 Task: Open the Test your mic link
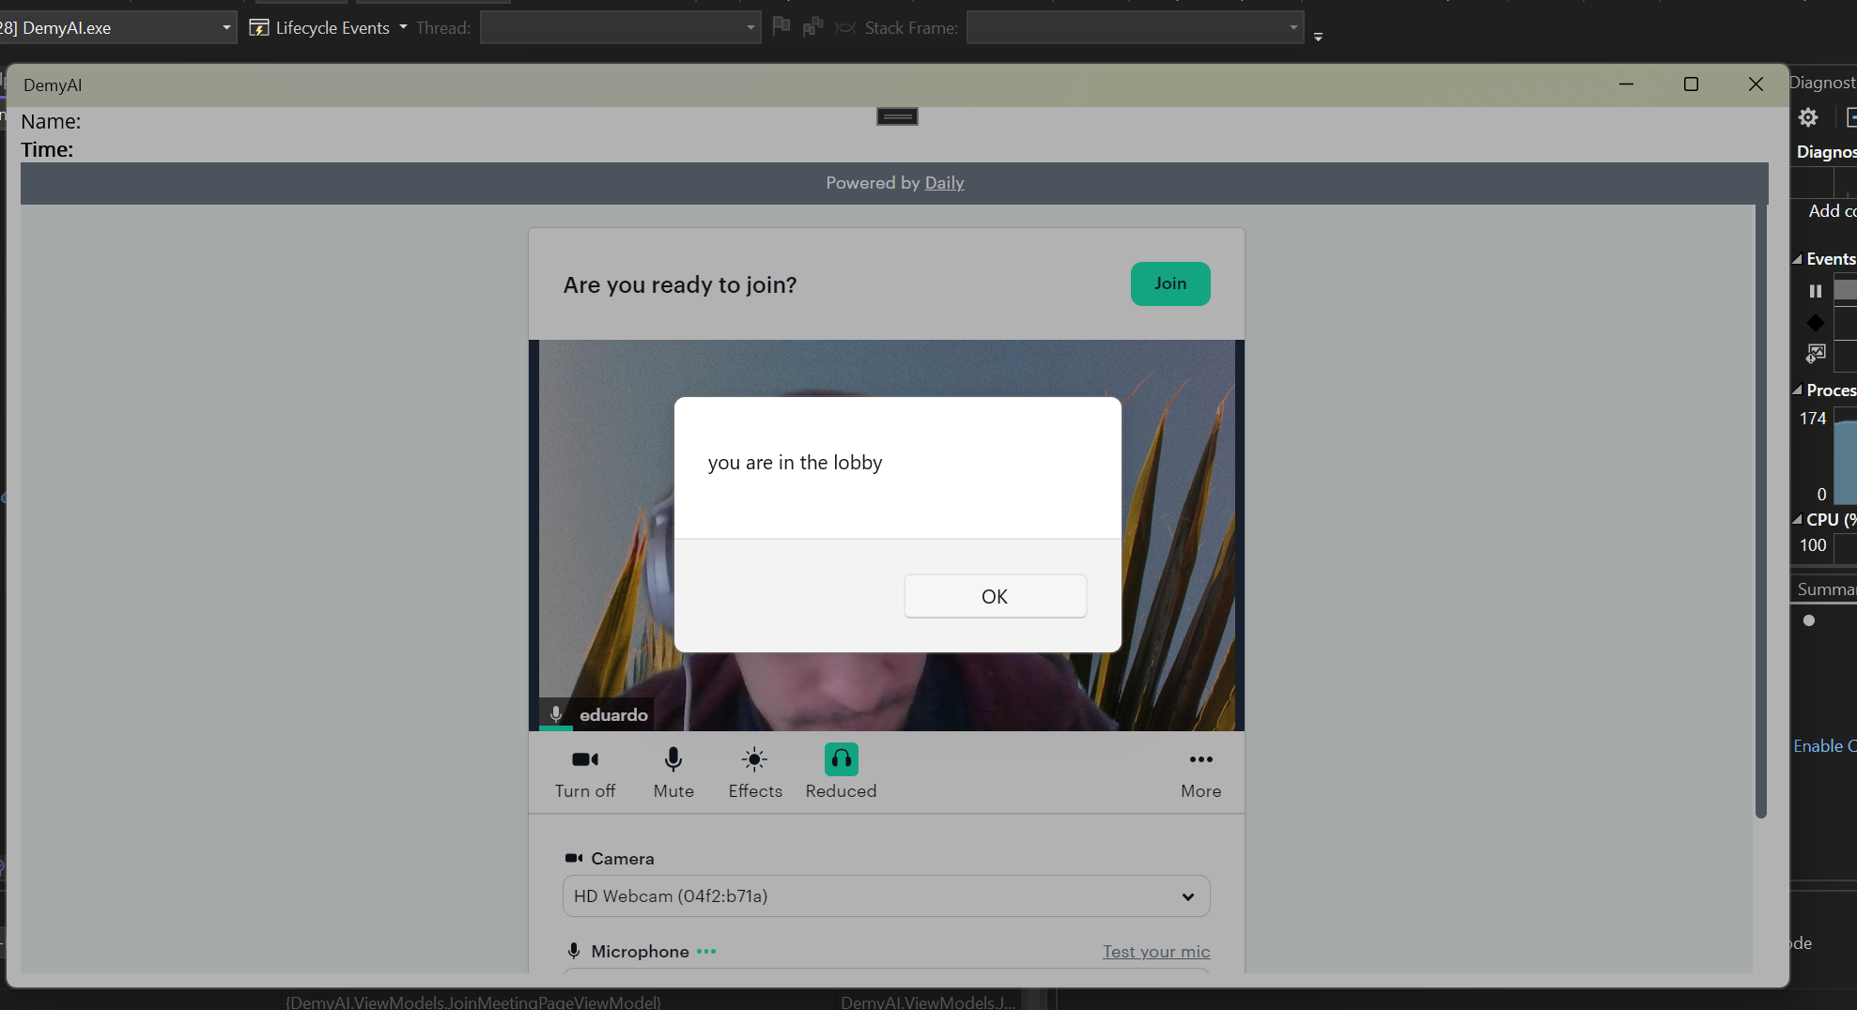coord(1156,951)
